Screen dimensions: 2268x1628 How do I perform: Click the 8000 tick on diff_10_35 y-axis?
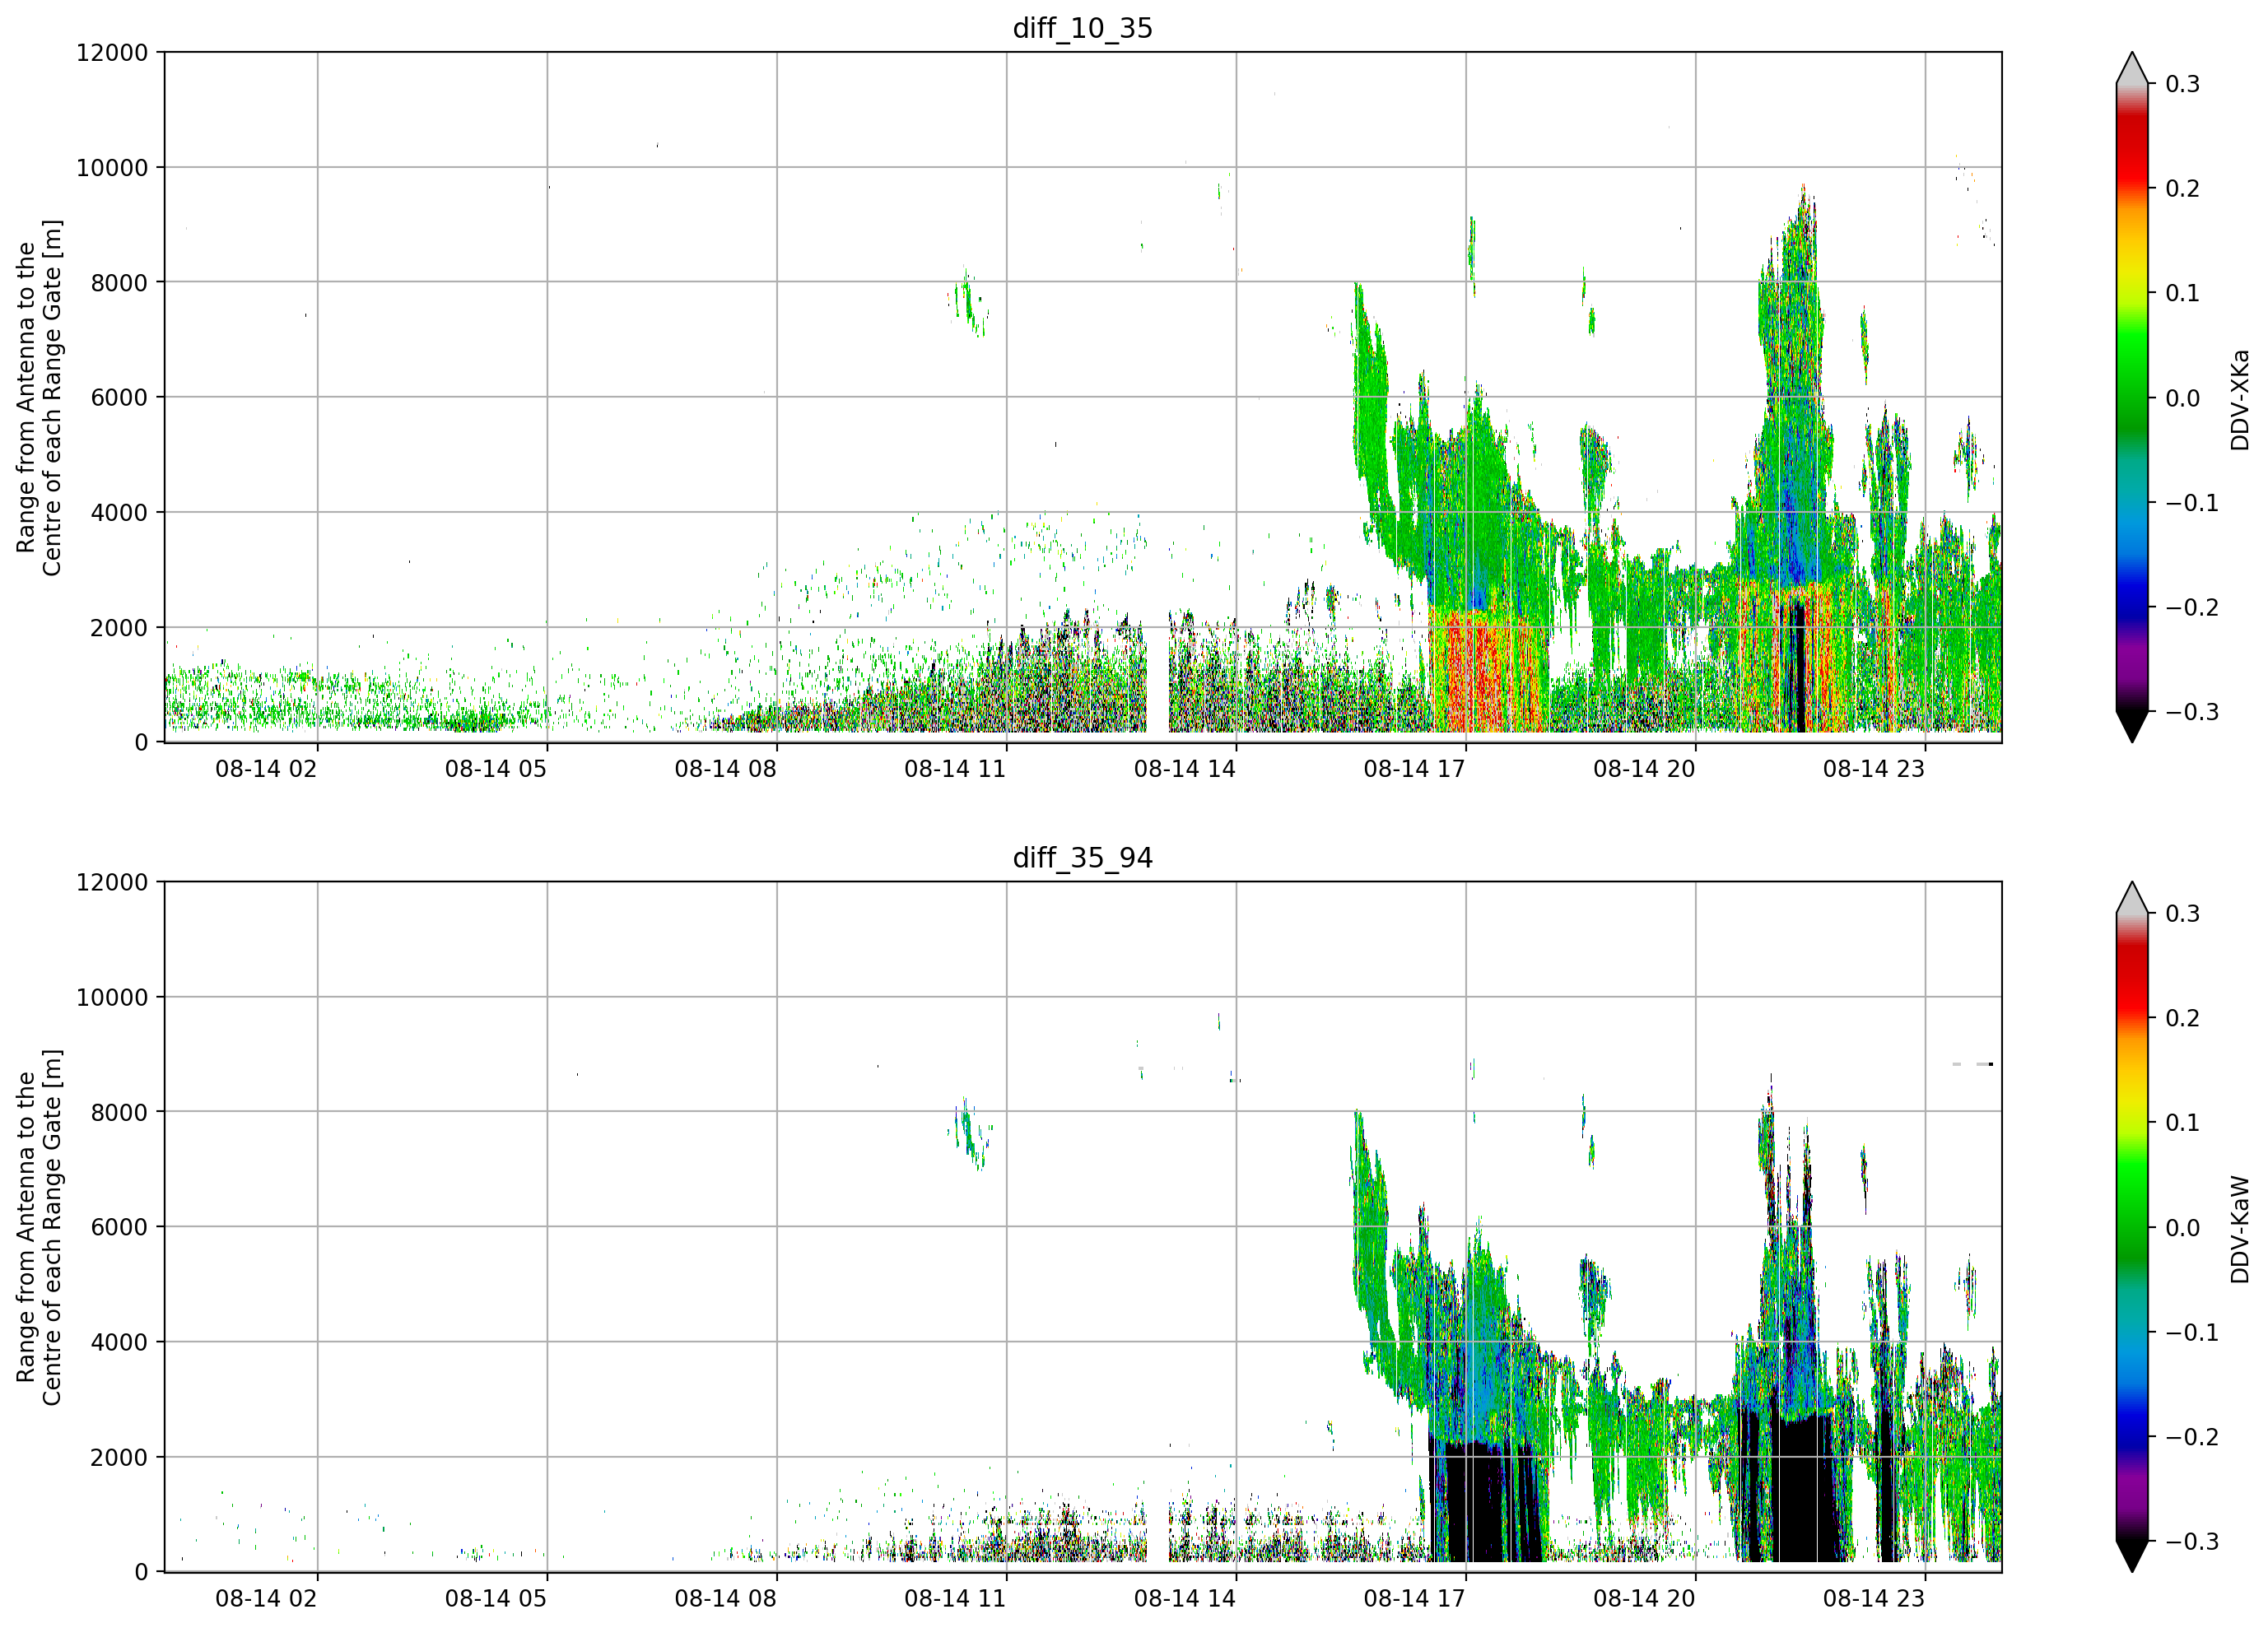click(x=119, y=282)
